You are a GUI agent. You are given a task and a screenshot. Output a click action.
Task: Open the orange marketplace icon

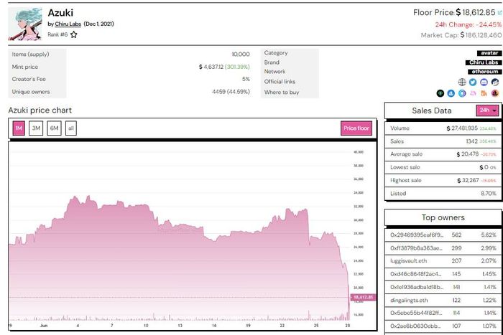pyautogui.click(x=484, y=93)
